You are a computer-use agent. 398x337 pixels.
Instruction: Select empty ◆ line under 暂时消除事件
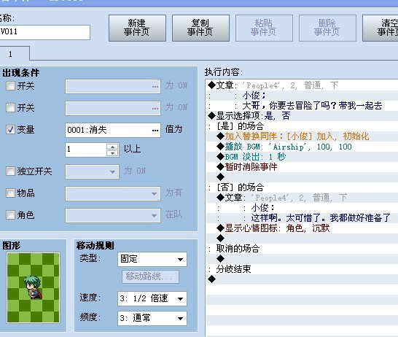point(302,177)
